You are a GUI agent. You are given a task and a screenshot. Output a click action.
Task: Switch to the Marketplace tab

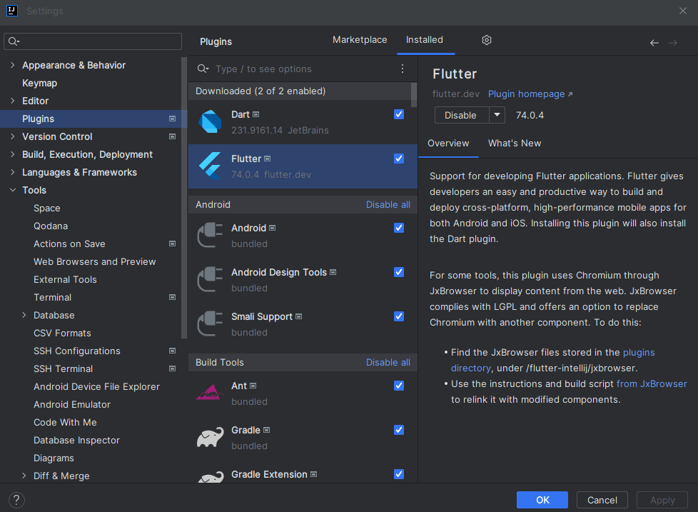[x=360, y=40]
